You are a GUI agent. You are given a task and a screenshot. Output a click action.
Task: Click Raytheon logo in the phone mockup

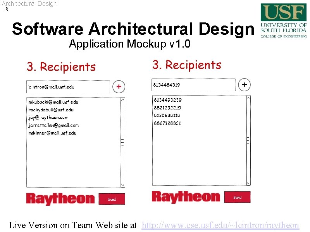click(x=186, y=197)
